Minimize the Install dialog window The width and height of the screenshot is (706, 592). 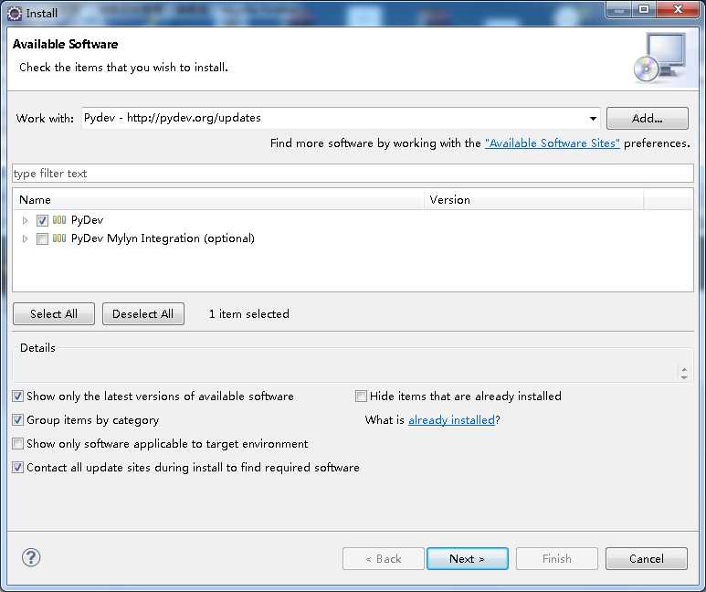point(620,9)
